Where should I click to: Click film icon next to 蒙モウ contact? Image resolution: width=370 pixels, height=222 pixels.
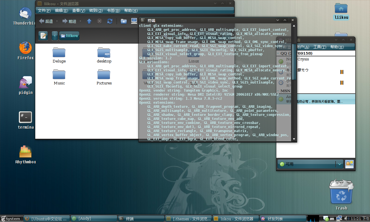(342, 72)
